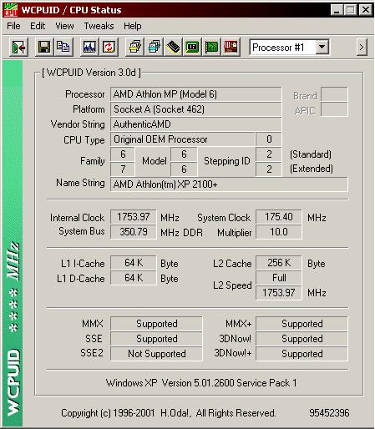The image size is (375, 429).
Task: Click the green display card icon
Action: [192, 48]
